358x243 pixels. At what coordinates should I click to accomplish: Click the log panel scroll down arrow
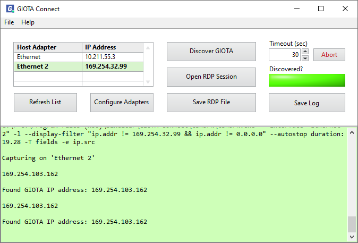[x=352, y=237]
